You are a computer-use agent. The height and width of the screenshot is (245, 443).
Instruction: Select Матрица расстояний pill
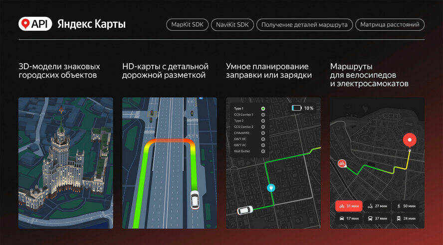[x=390, y=24]
